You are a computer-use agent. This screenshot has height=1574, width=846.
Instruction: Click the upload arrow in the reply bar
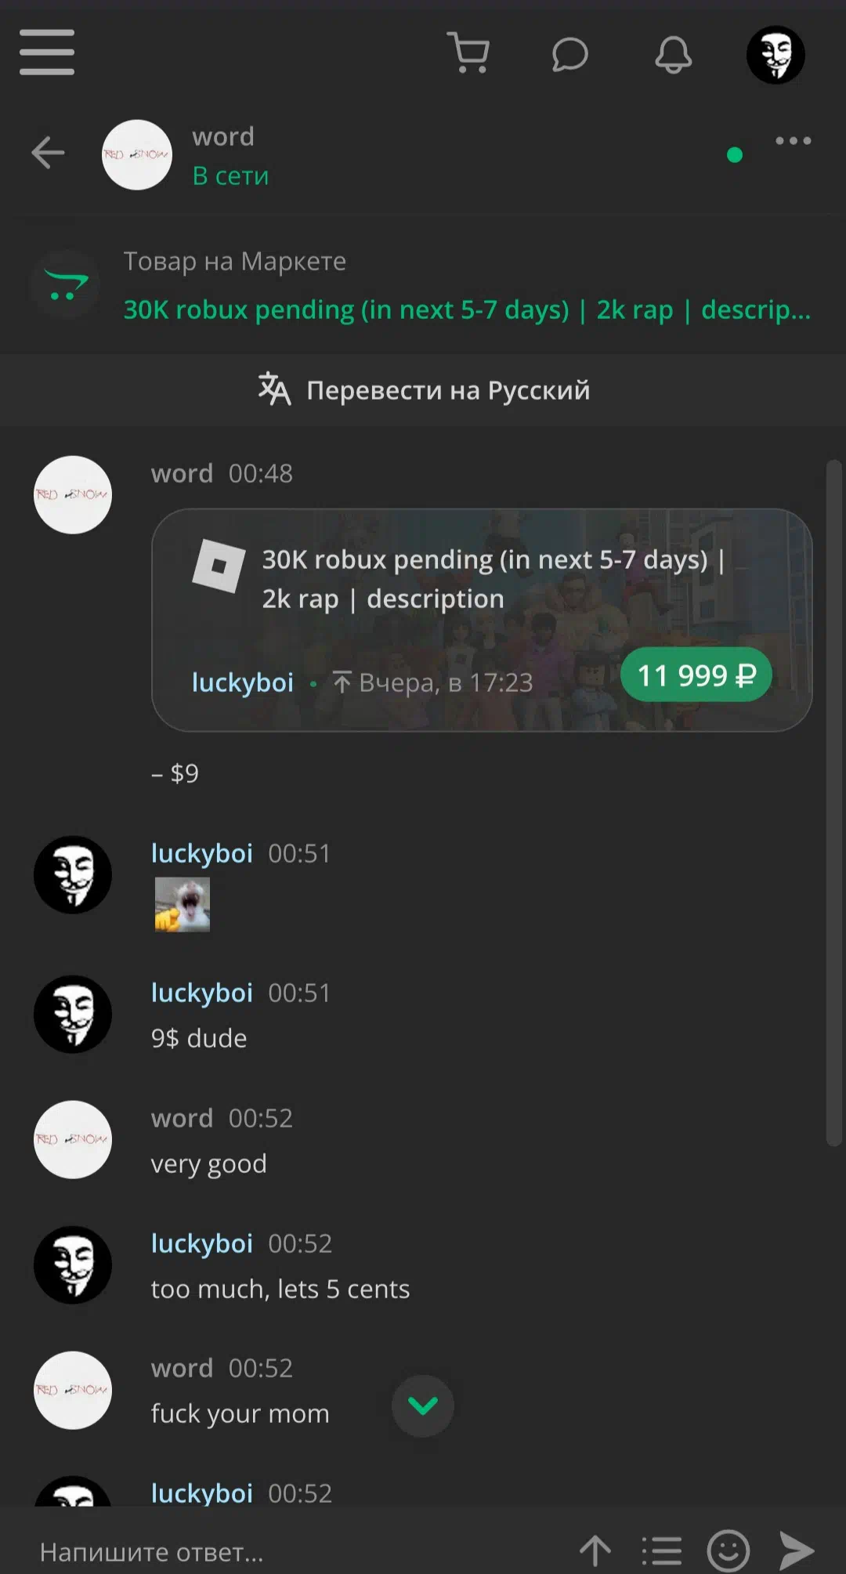(595, 1550)
